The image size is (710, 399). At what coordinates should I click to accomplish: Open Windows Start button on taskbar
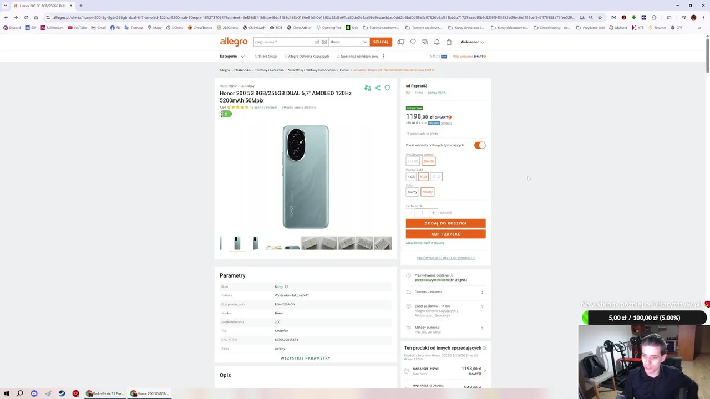6,393
